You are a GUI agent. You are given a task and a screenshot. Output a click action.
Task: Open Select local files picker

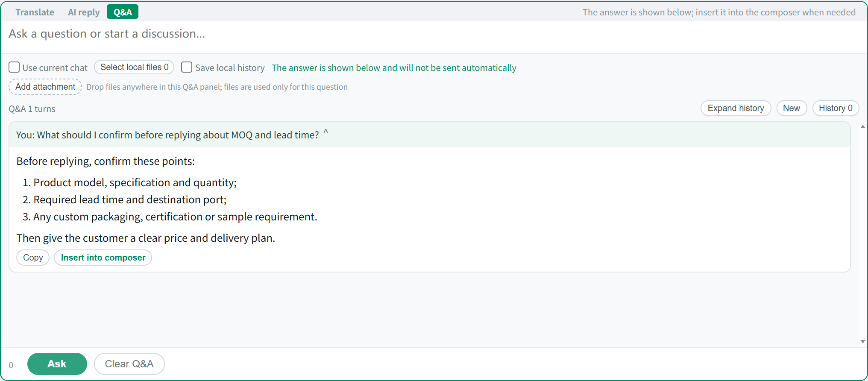134,67
